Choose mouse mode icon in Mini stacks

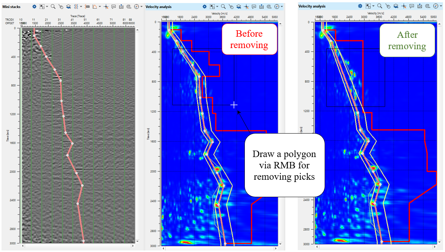tap(61, 7)
